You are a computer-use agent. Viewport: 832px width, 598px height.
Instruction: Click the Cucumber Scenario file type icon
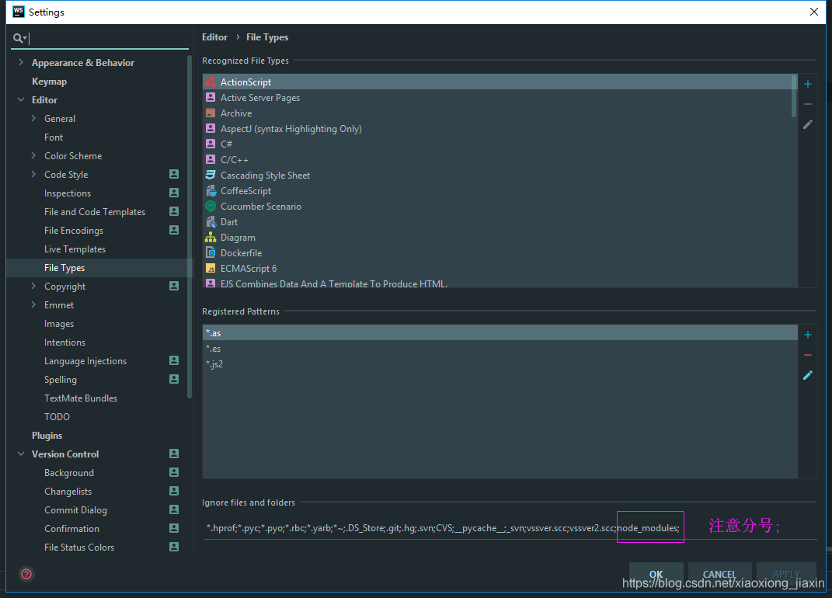pos(211,206)
